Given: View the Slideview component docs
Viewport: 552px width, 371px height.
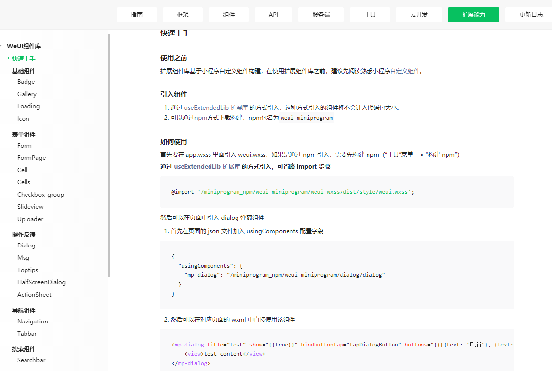Looking at the screenshot, I should click(x=30, y=206).
